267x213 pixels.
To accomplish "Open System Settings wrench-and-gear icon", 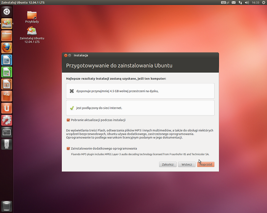I will pyautogui.click(x=6, y=120).
